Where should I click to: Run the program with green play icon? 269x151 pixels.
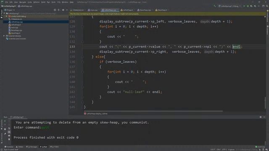pyautogui.click(x=244, y=6)
